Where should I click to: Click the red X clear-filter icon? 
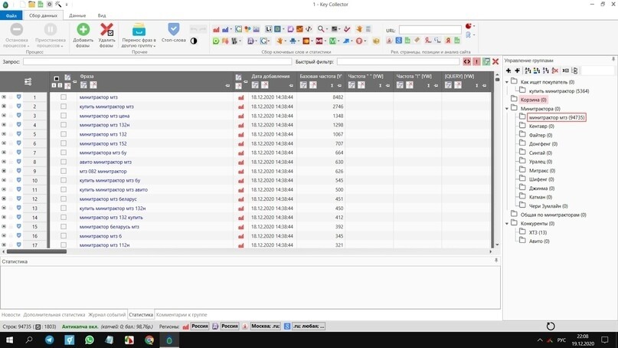point(495,61)
